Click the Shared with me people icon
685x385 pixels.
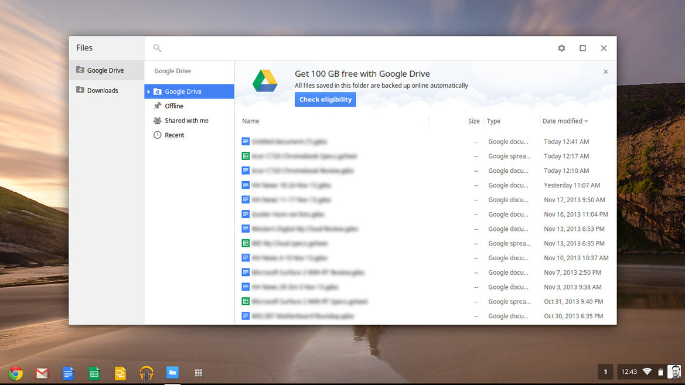157,121
